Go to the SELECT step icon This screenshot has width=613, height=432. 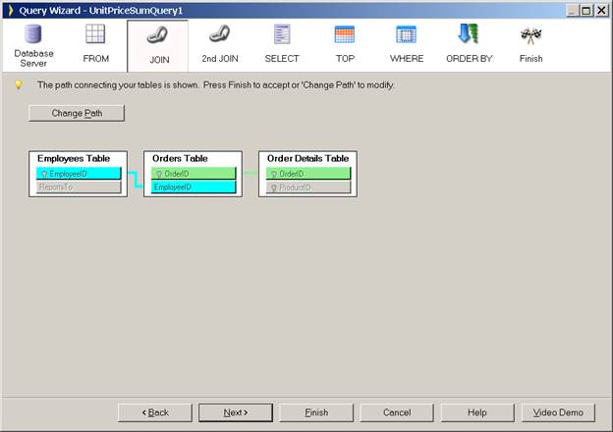pos(282,35)
